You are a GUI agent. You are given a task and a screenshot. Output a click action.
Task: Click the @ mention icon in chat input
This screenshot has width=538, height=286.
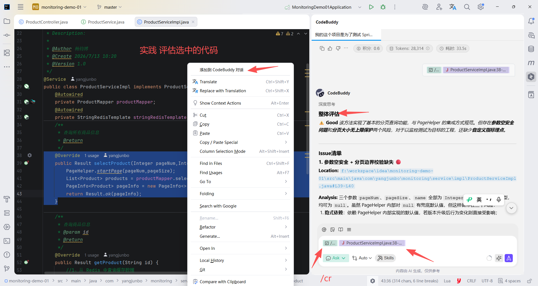(324, 230)
